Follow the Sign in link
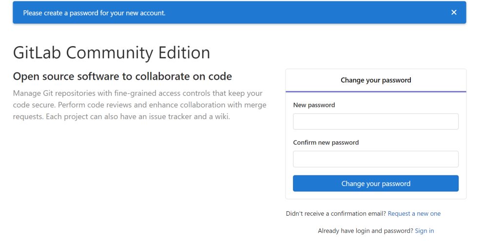Image resolution: width=481 pixels, height=241 pixels. 424,231
